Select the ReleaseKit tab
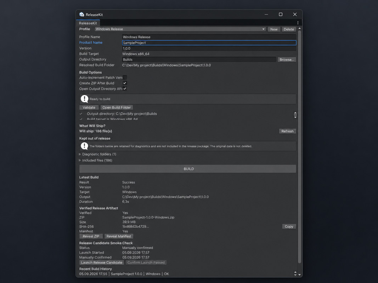 [88, 23]
